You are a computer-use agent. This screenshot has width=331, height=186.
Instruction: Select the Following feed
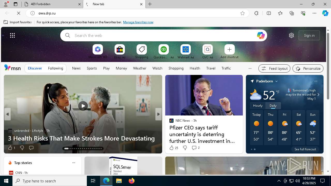coord(55,68)
